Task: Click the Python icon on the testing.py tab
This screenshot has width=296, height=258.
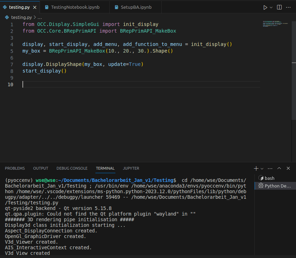Action: click(6, 7)
